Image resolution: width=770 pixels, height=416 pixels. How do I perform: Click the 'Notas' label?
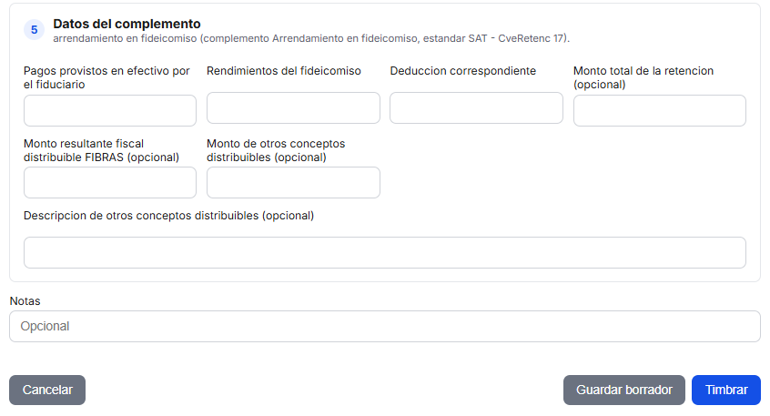tap(25, 301)
